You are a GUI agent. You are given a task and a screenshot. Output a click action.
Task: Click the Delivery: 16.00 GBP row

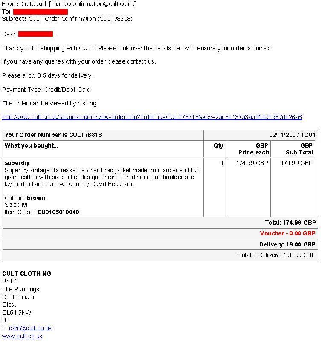tap(160, 244)
